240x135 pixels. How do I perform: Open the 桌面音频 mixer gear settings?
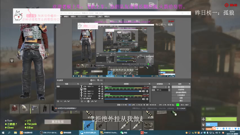[147, 99]
